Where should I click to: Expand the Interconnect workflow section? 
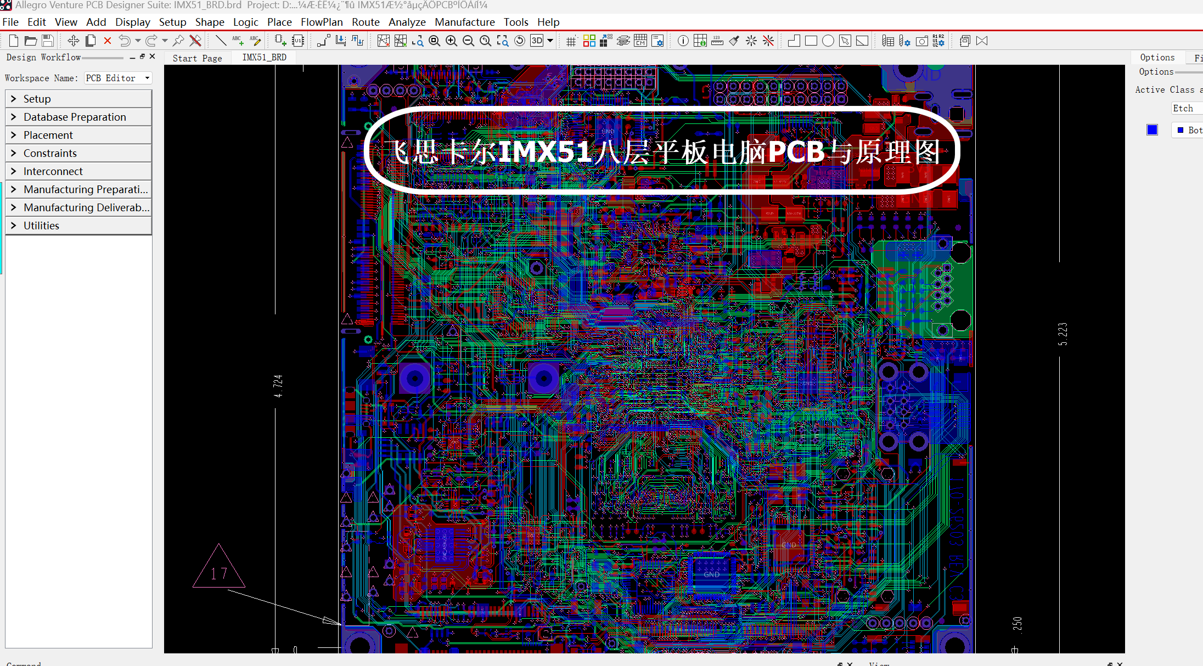click(78, 171)
